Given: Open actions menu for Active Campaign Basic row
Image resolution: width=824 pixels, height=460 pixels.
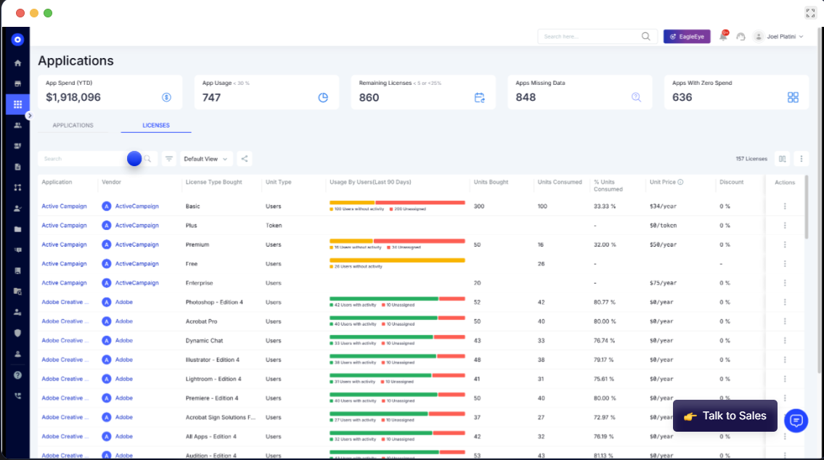Looking at the screenshot, I should click(785, 206).
